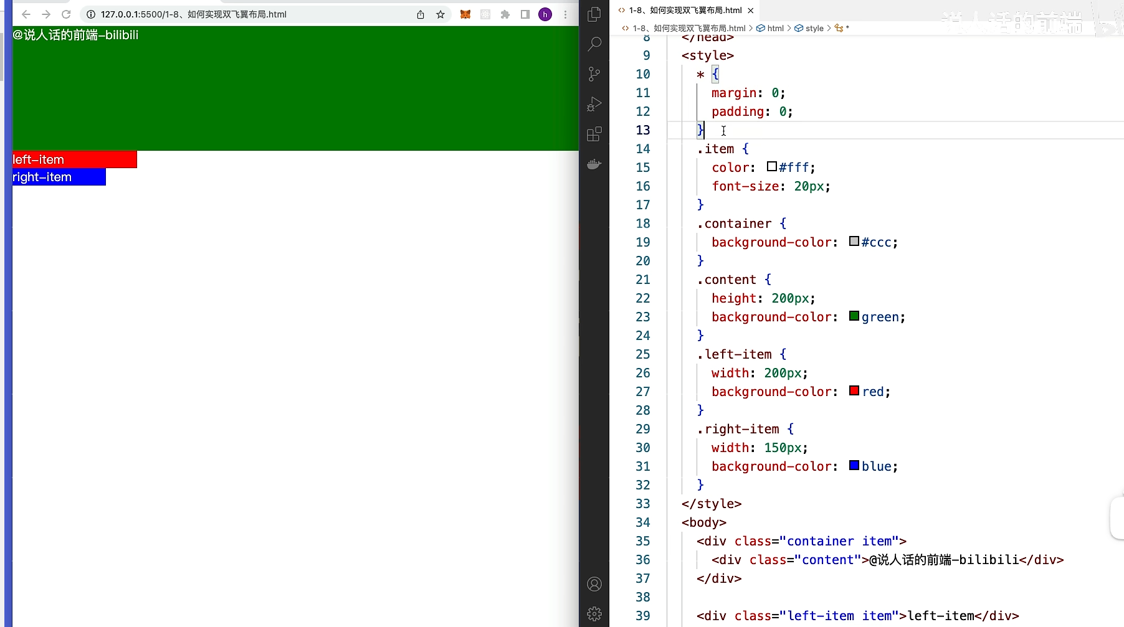Click the .content selector in code

click(726, 280)
